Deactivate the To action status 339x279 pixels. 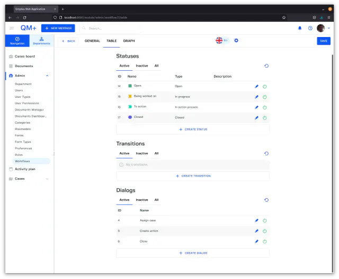coord(265,107)
